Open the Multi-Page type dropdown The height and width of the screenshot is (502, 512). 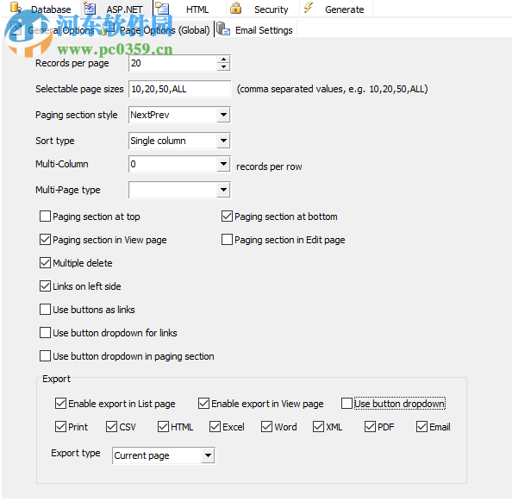point(223,190)
